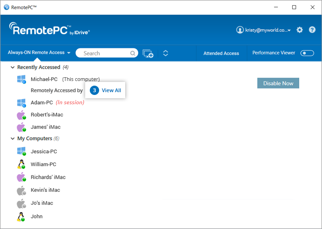Select William-PC in My Computers
This screenshot has height=229, width=322.
coord(43,164)
